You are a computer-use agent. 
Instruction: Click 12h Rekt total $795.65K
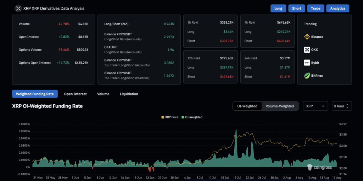click(x=227, y=58)
